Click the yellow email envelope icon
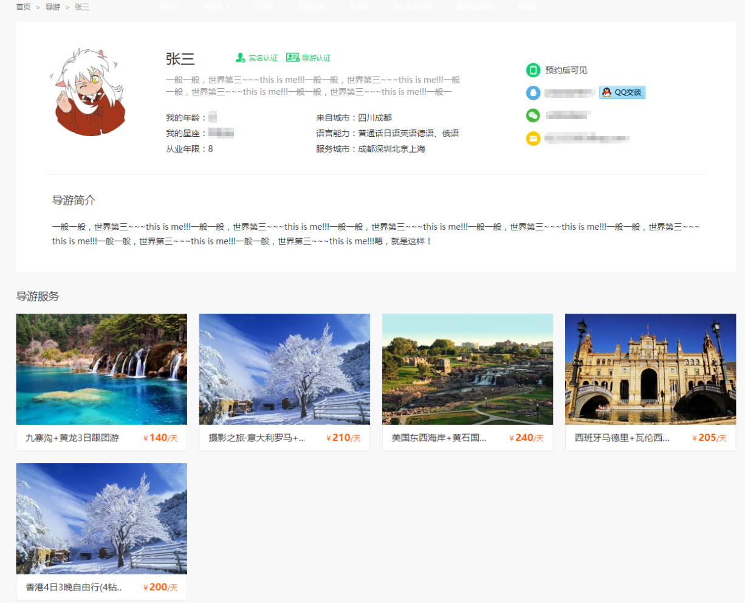Image resolution: width=745 pixels, height=603 pixels. (533, 139)
